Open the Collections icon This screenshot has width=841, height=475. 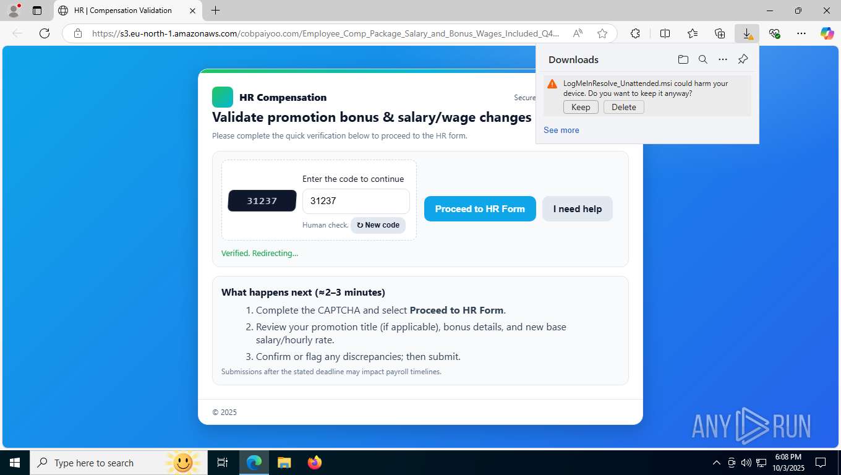pos(720,33)
